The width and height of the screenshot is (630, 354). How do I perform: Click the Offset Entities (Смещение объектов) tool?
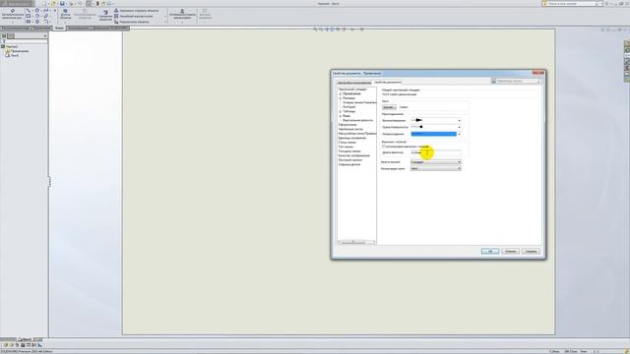[x=105, y=15]
